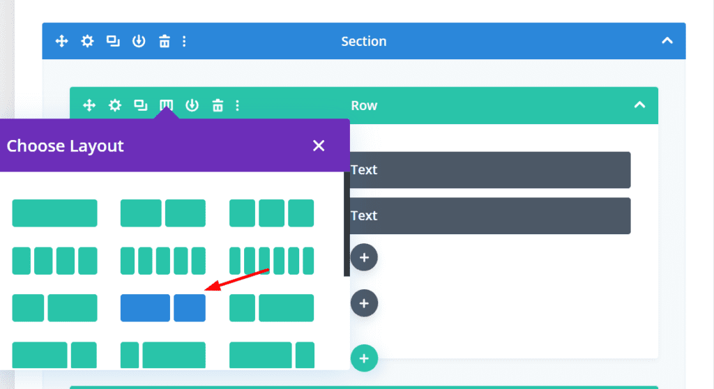The image size is (714, 389).
Task: Click the Choose Layout panel scrollbar
Action: [347, 224]
